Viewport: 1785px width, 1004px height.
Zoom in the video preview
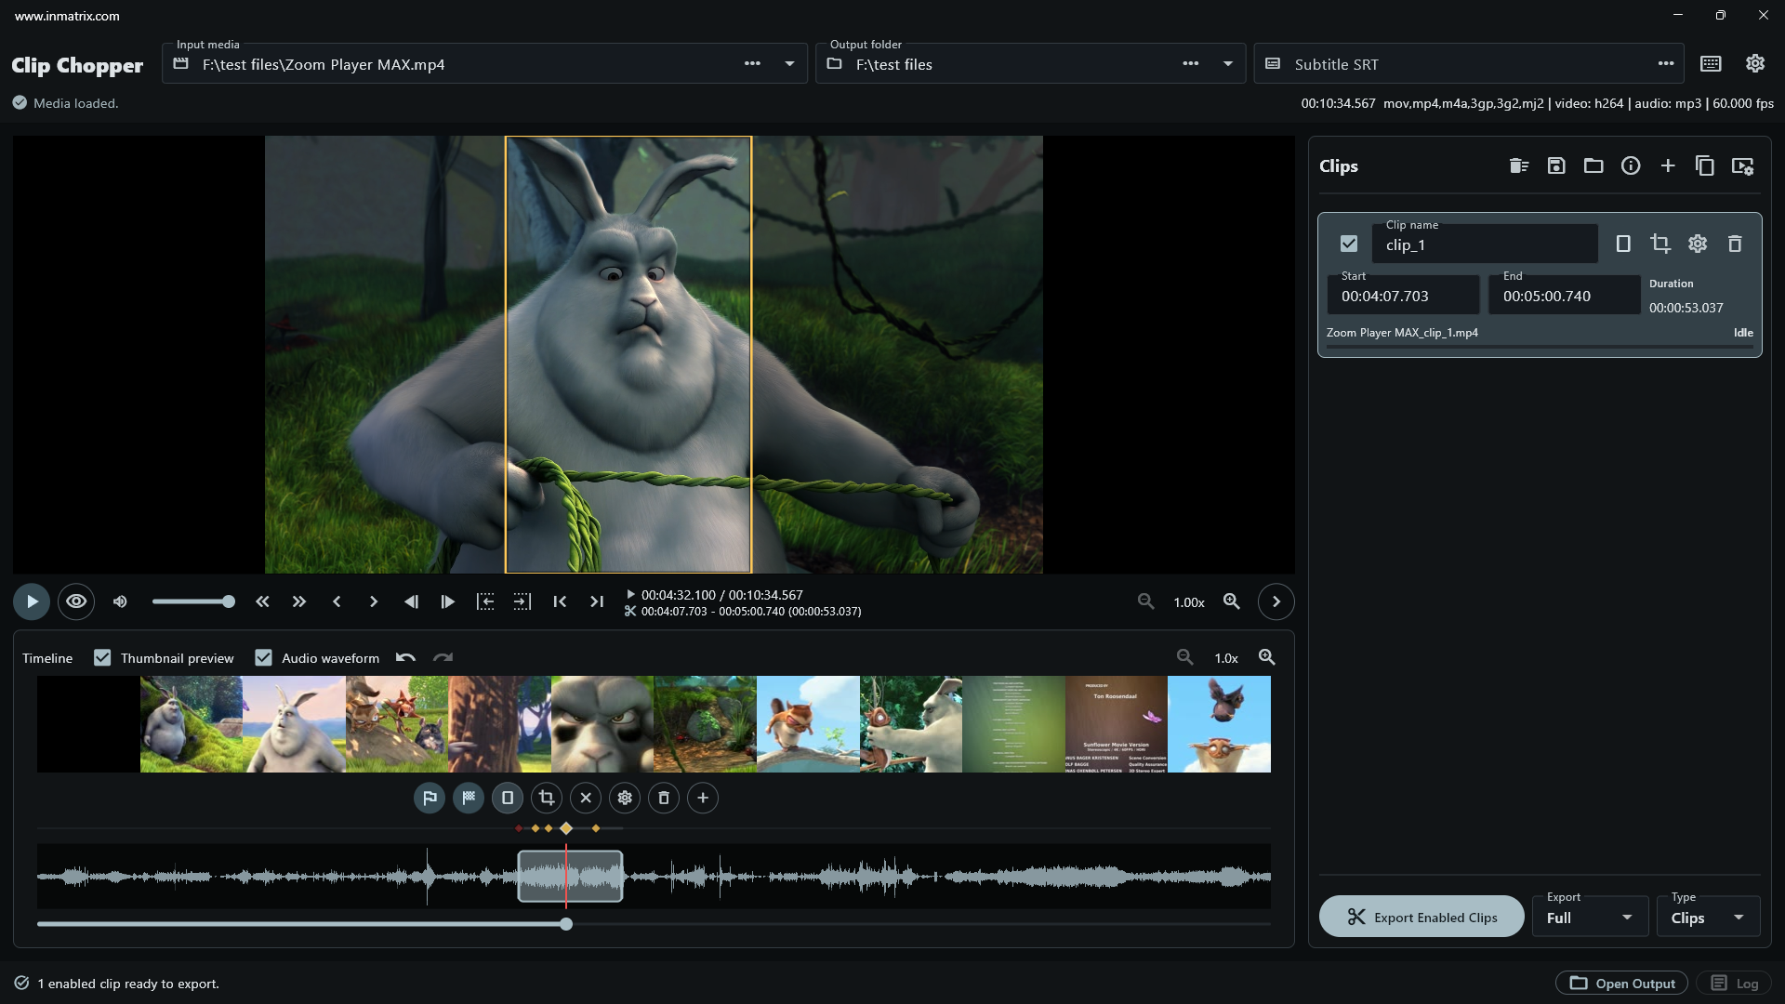[1232, 601]
